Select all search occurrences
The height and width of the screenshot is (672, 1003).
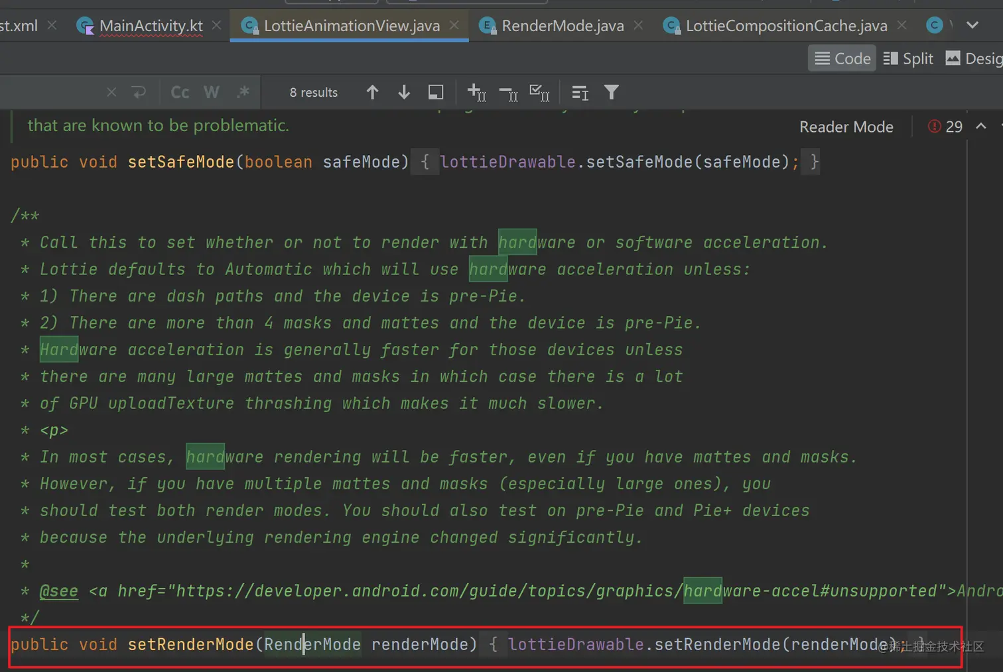pyautogui.click(x=539, y=92)
